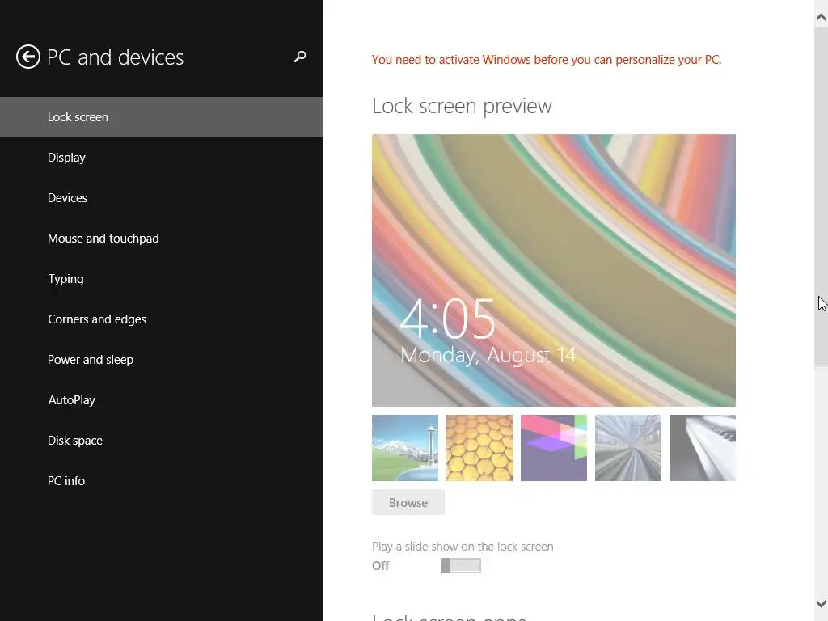
Task: Open the AutoPlay section
Action: point(71,400)
